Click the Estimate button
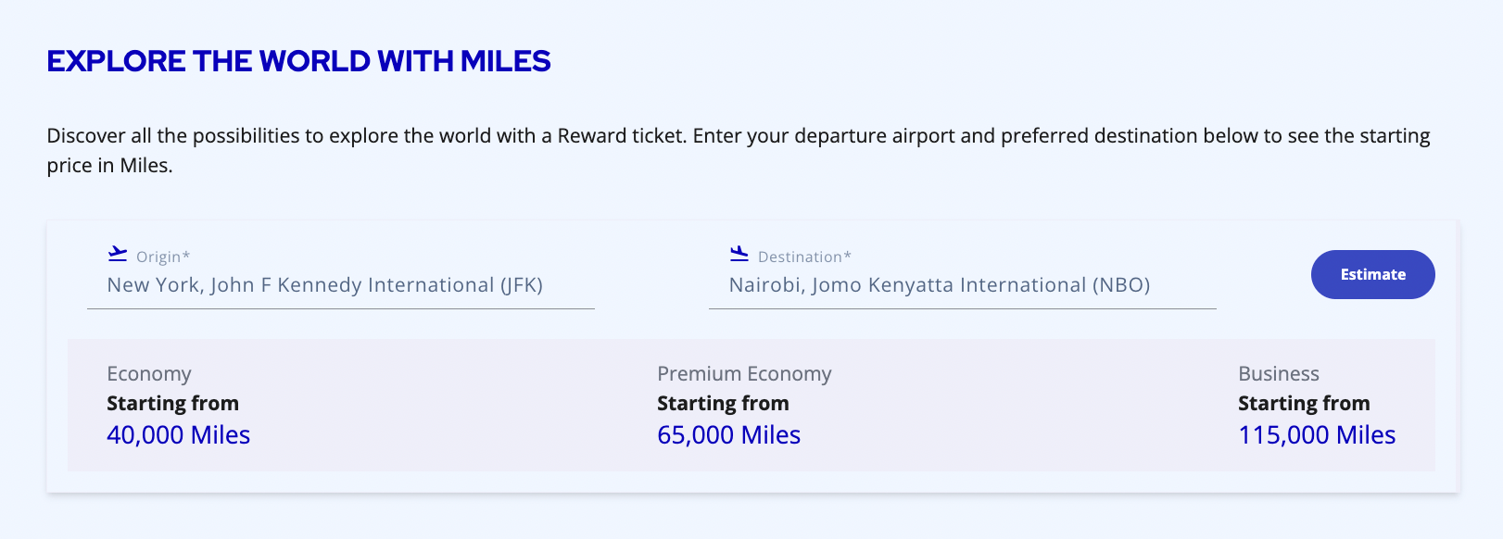 pyautogui.click(x=1372, y=274)
